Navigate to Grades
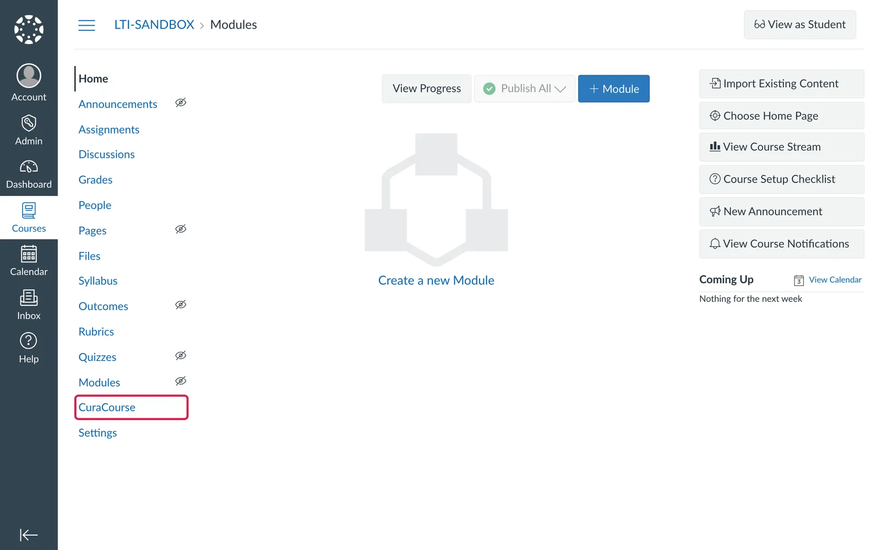The image size is (881, 550). point(95,180)
